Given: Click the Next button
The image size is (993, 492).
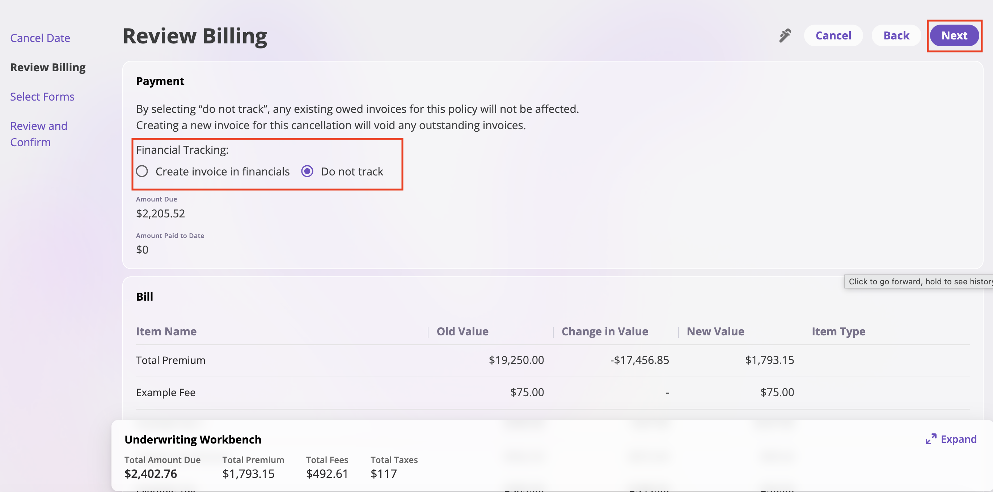Looking at the screenshot, I should [954, 35].
